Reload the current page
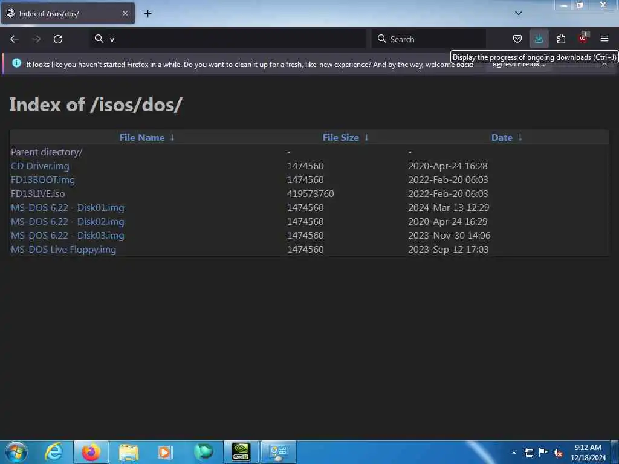This screenshot has width=619, height=464. pyautogui.click(x=58, y=39)
